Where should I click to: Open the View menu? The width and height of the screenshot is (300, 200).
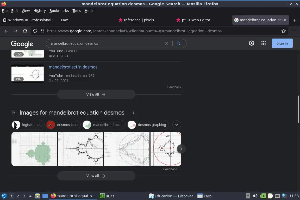[x=26, y=11]
